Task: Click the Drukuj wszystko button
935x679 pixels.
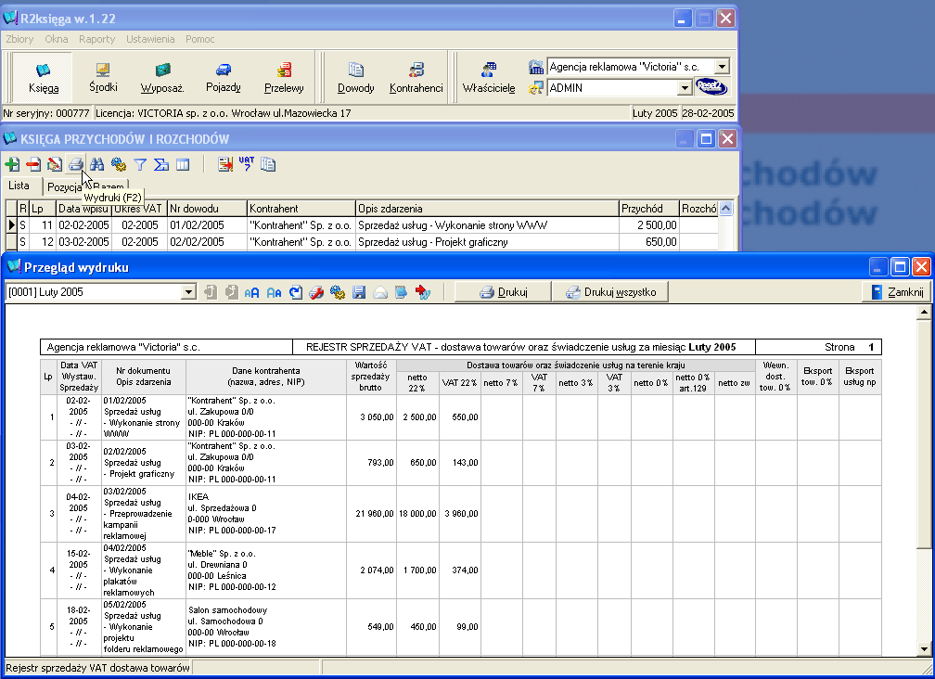Action: [x=610, y=292]
